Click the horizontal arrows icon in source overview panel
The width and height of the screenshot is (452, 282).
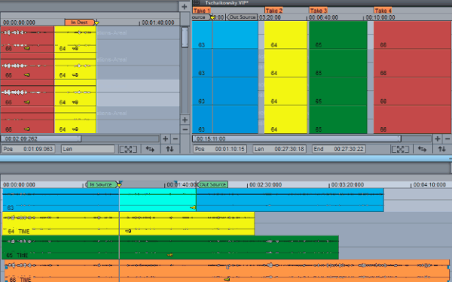pos(423,149)
